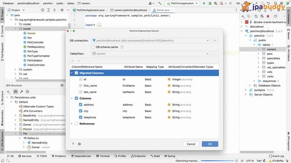291x163 pixels.
Task: Open the Spring tool window tab
Action: 170,156
